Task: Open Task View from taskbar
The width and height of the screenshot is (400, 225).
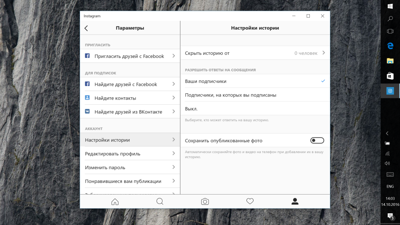Action: point(390,31)
